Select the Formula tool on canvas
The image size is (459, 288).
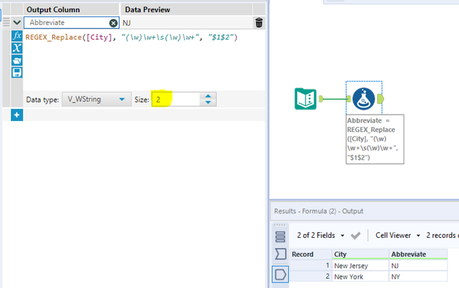point(364,99)
